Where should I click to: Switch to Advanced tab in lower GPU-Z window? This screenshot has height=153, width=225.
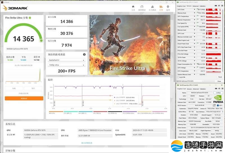click(x=196, y=89)
